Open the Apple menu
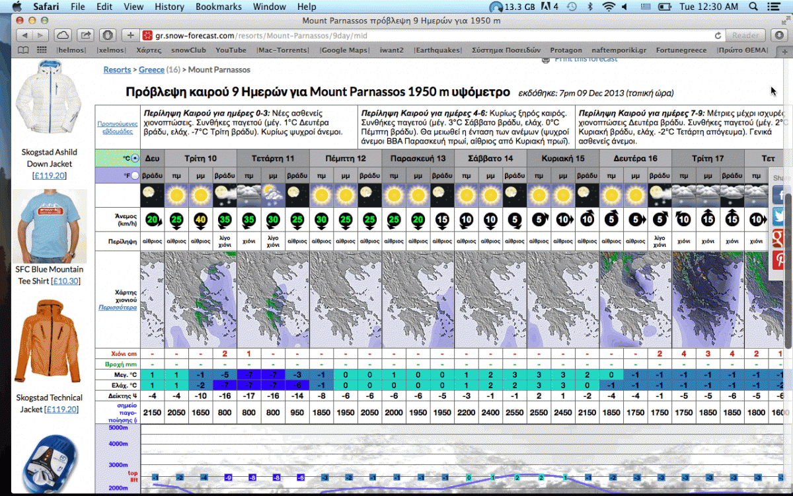This screenshot has height=496, width=793. point(17,7)
